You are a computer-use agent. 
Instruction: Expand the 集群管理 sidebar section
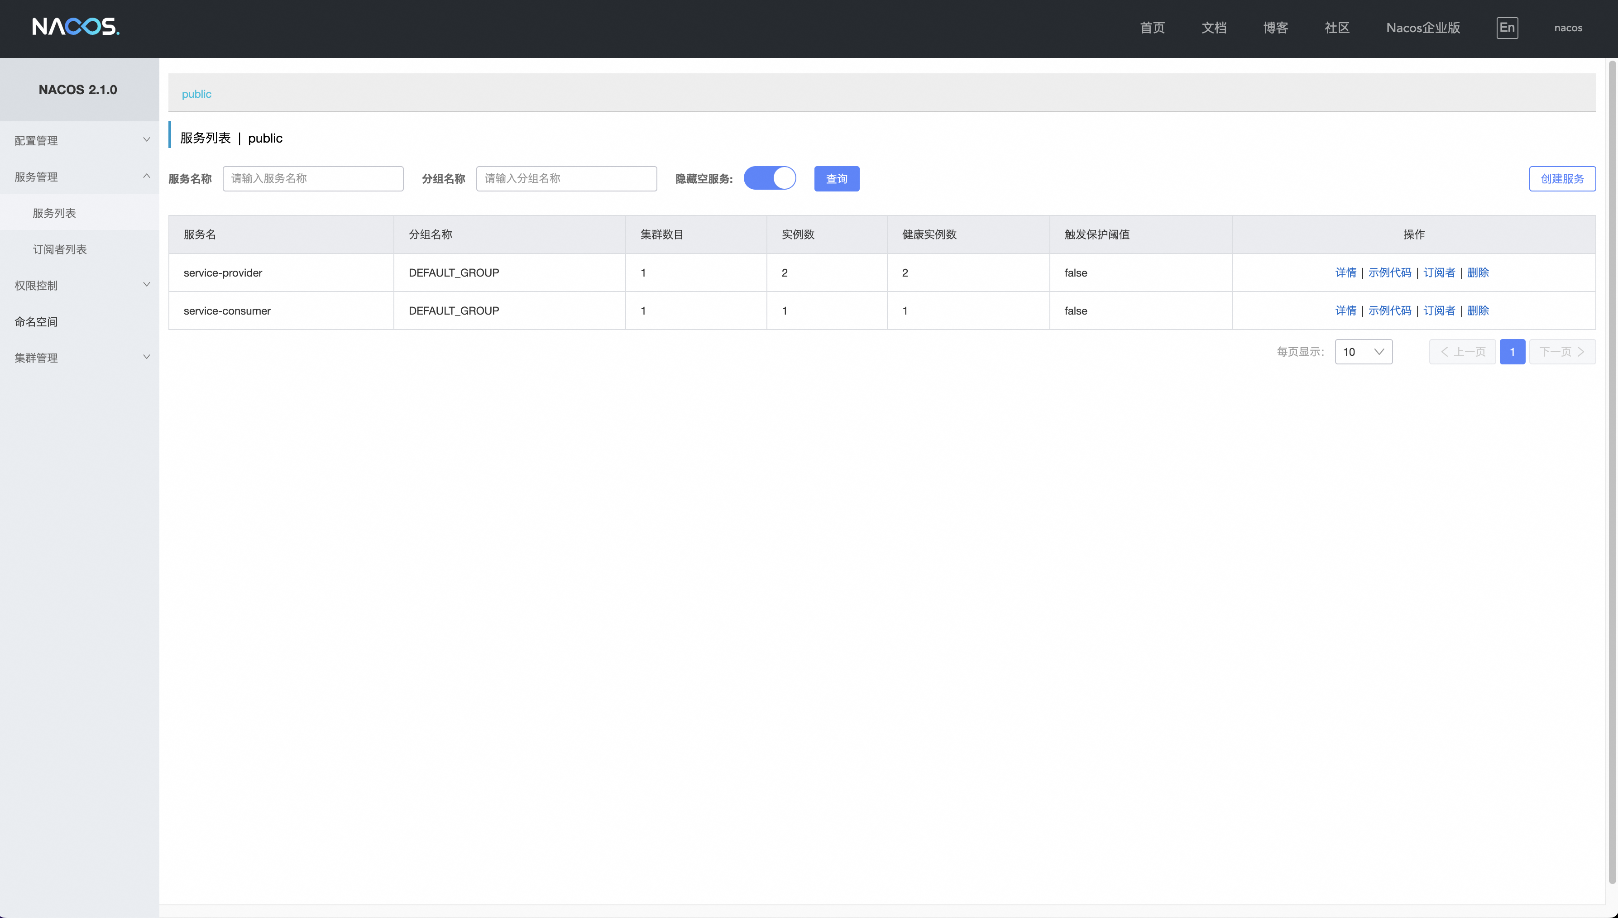point(79,358)
